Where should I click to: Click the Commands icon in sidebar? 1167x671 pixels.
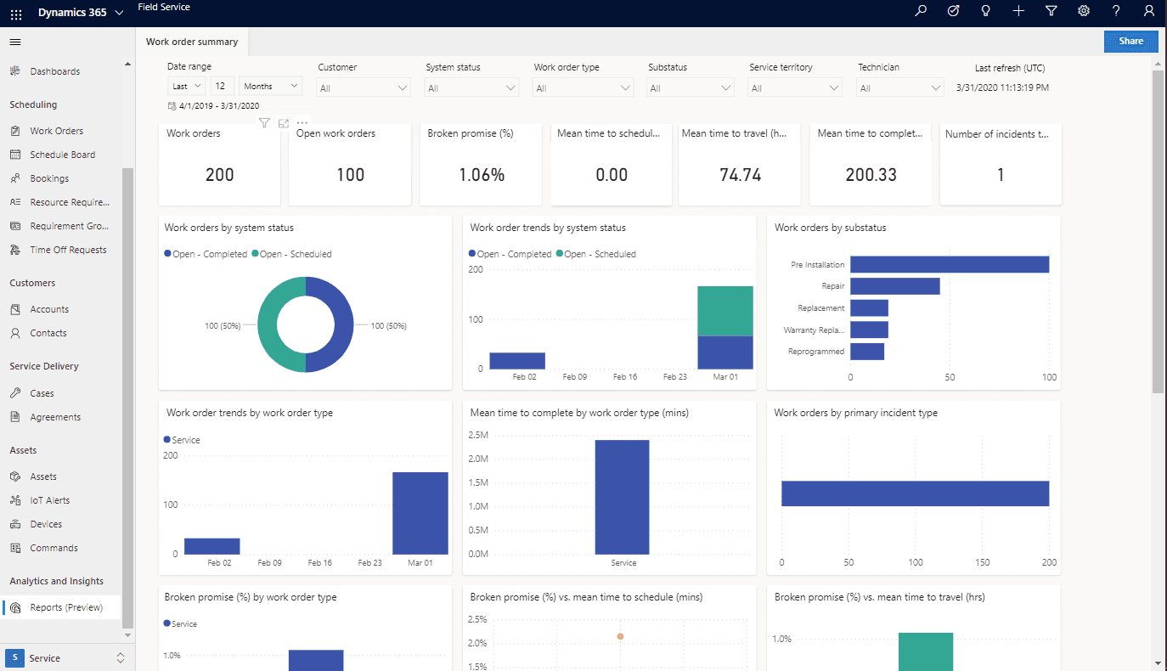click(15, 548)
